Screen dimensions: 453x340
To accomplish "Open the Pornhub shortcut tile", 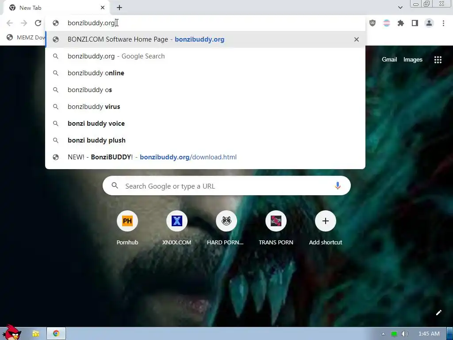I will pos(127,228).
